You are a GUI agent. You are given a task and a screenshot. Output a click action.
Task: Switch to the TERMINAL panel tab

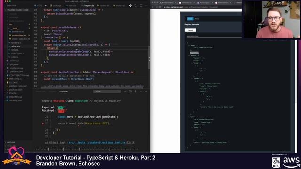click(64, 92)
